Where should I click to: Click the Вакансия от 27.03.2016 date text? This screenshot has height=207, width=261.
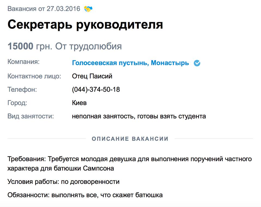point(44,9)
